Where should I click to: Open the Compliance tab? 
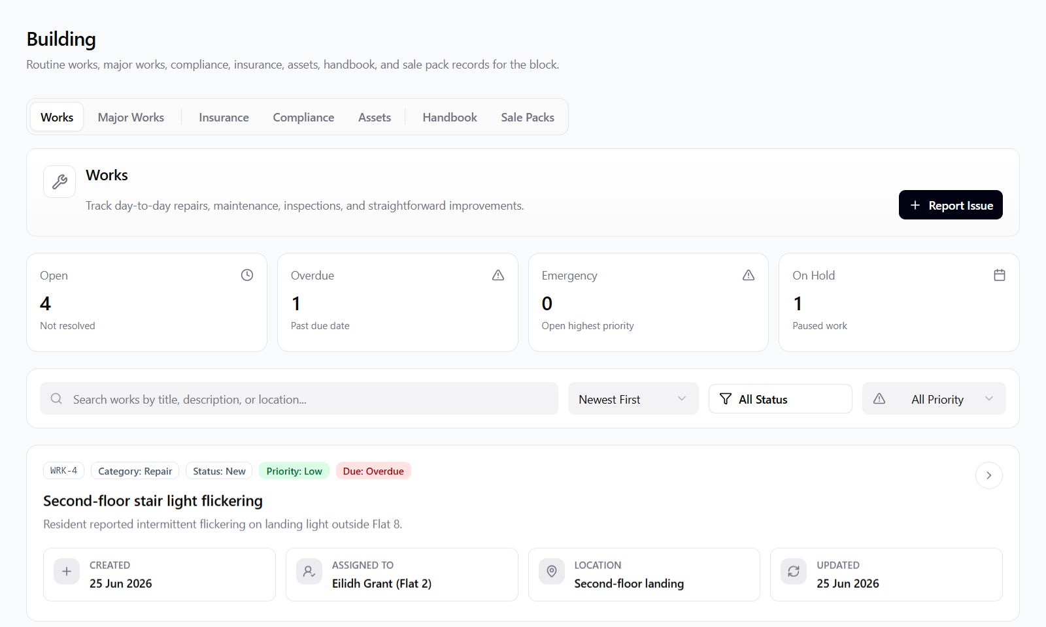[303, 117]
